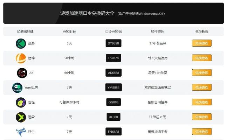Click the 迅游 accelerator logo icon
The image size is (227, 140).
[21, 43]
